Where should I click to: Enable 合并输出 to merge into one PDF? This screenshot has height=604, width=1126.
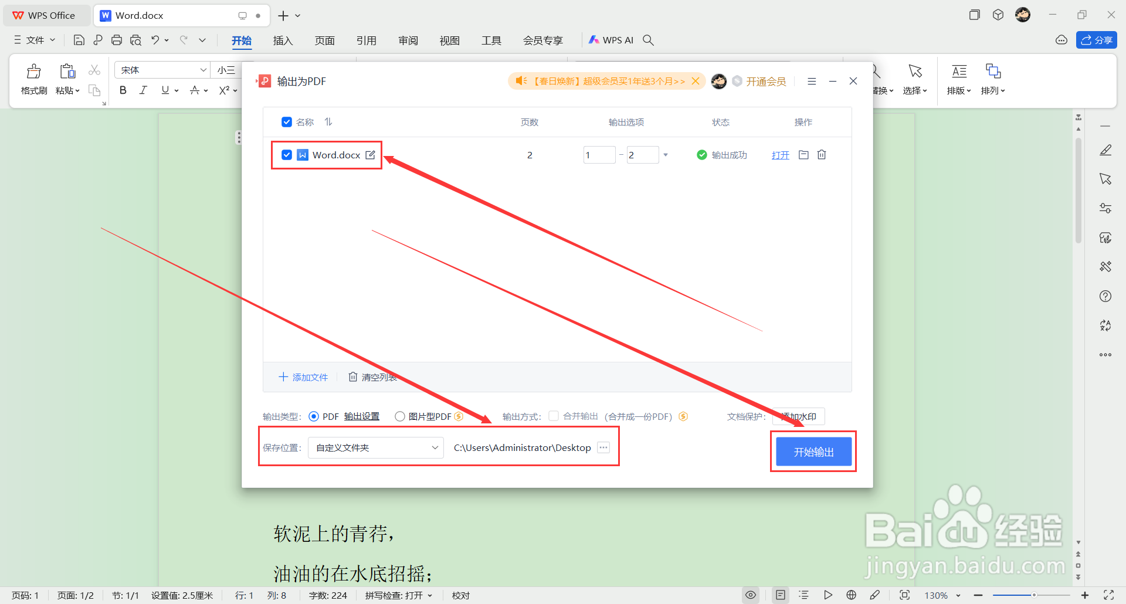click(x=554, y=416)
